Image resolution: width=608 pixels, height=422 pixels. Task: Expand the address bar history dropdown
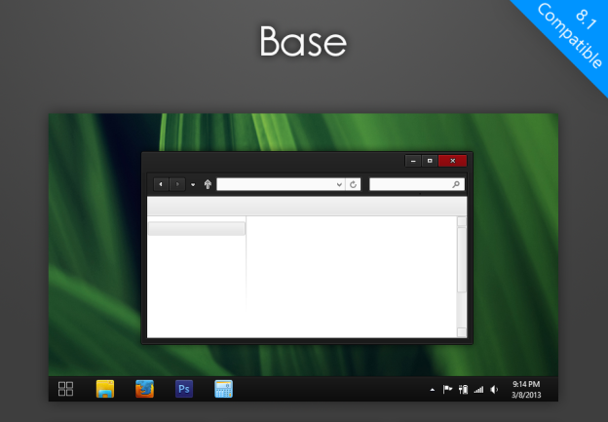[339, 184]
